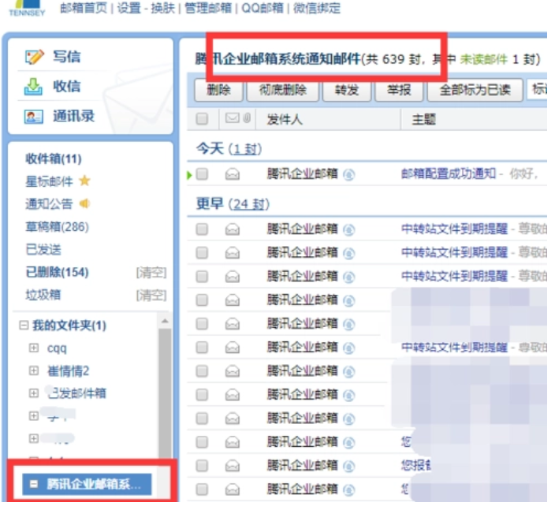
Task: Tick checkbox of first 中转站文件到期提醒 mail
Action: click(202, 229)
